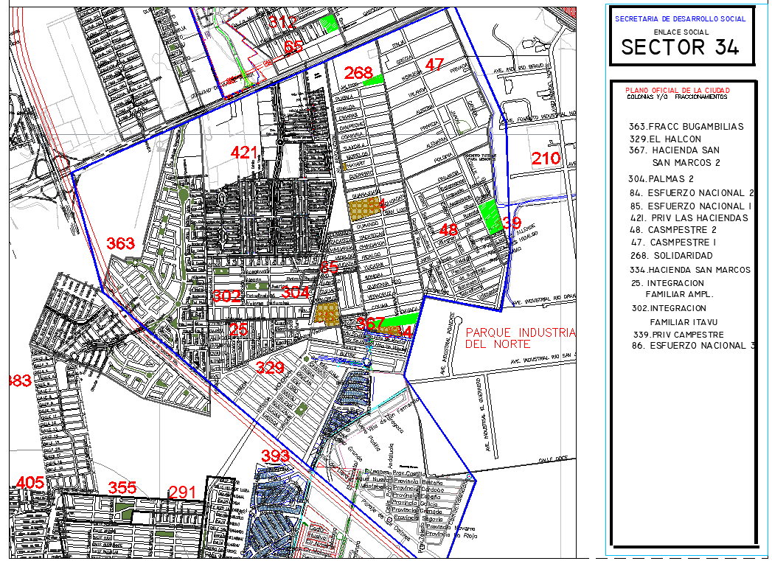Click the SECRETARIA DE DESARROLLO SOCIAL header text
This screenshot has width=772, height=561.
pos(680,19)
